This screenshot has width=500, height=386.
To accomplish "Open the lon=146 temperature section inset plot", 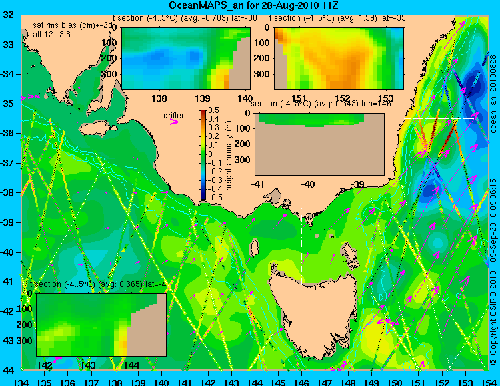I will 319,144.
